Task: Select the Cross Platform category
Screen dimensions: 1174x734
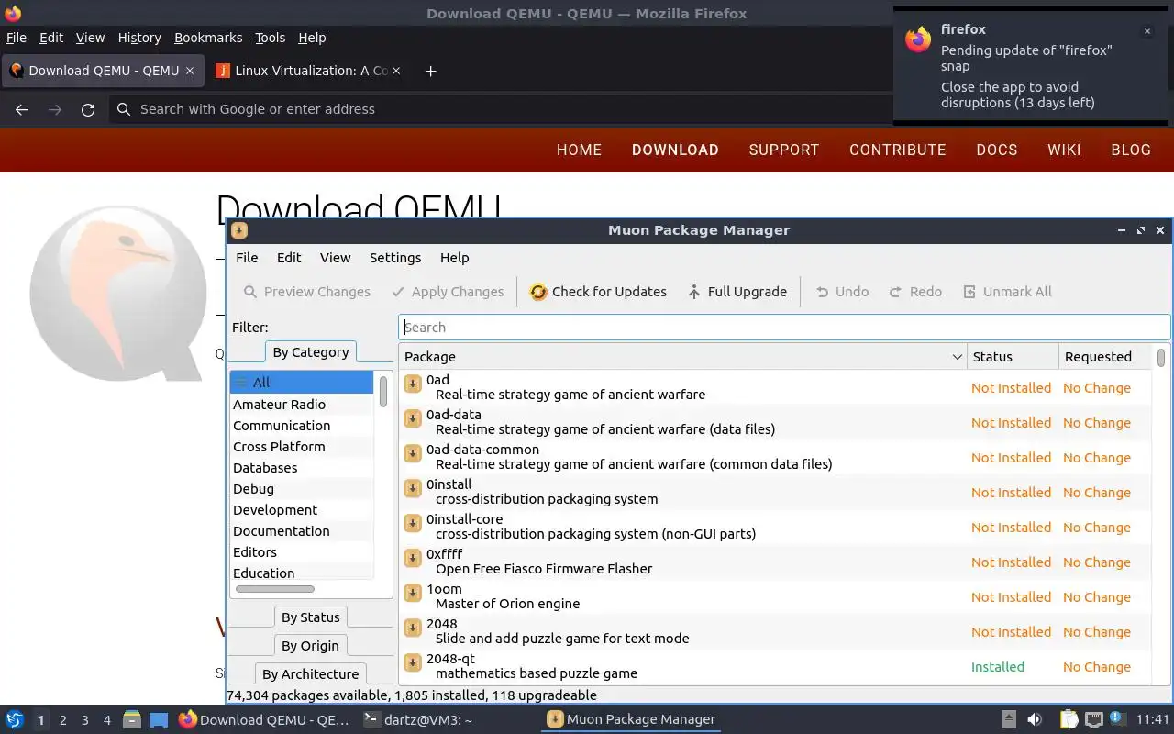Action: (302, 447)
